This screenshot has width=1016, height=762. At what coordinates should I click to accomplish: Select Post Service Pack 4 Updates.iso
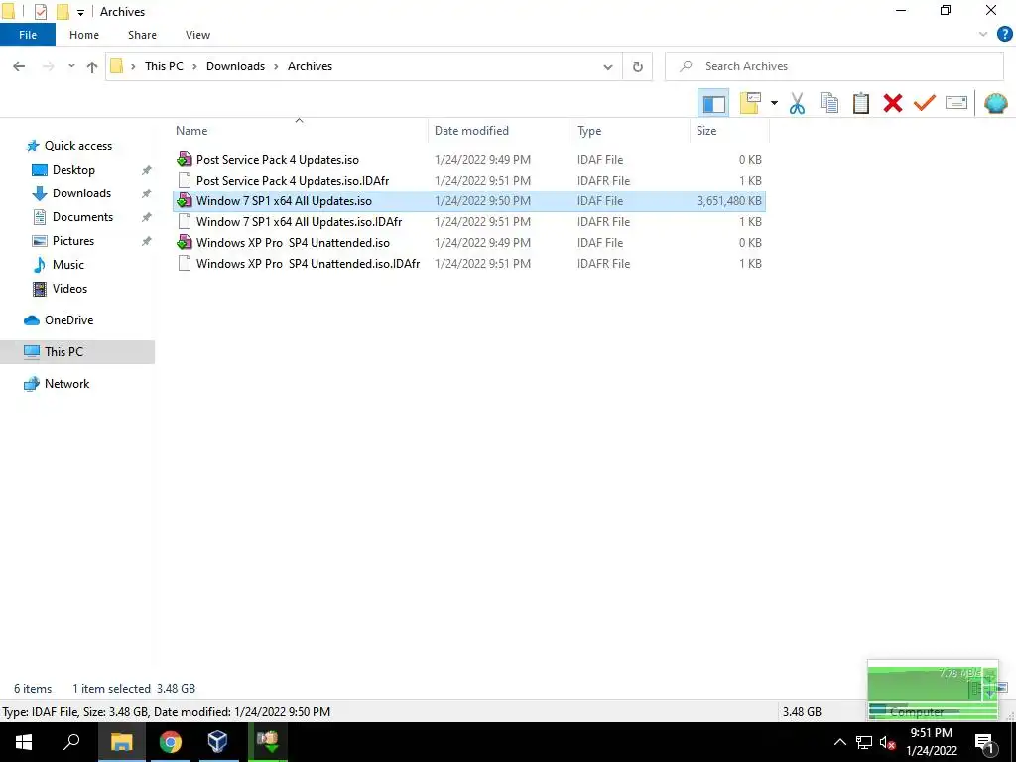pos(469,160)
